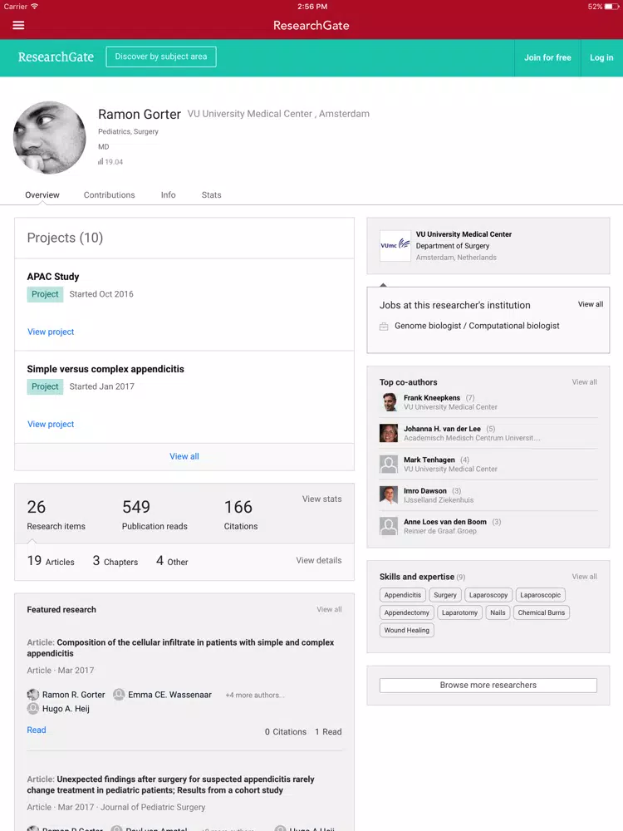Switch to the Contributions tab
The height and width of the screenshot is (831, 623).
pos(109,195)
